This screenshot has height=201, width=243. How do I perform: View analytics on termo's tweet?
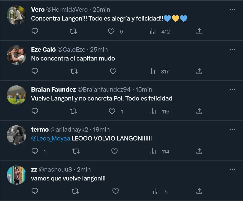coord(153,151)
